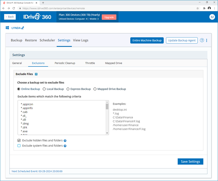Screen dimensions: 218x181
Task: Open the Periodic Cleanup settings tab
Action: (x=65, y=63)
